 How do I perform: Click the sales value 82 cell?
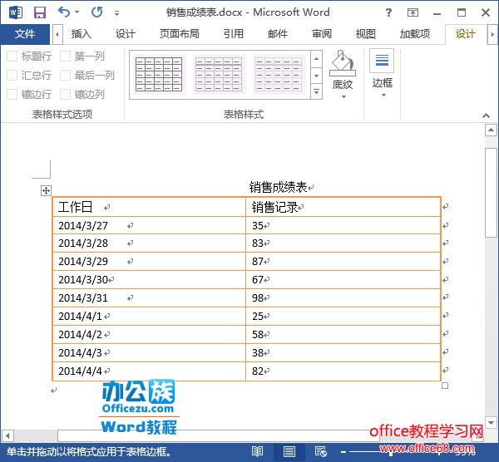coord(343,371)
